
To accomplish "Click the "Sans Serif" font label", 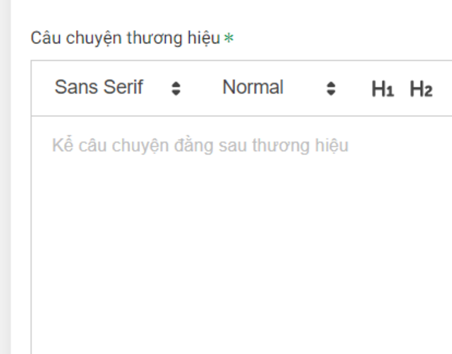I will [99, 87].
